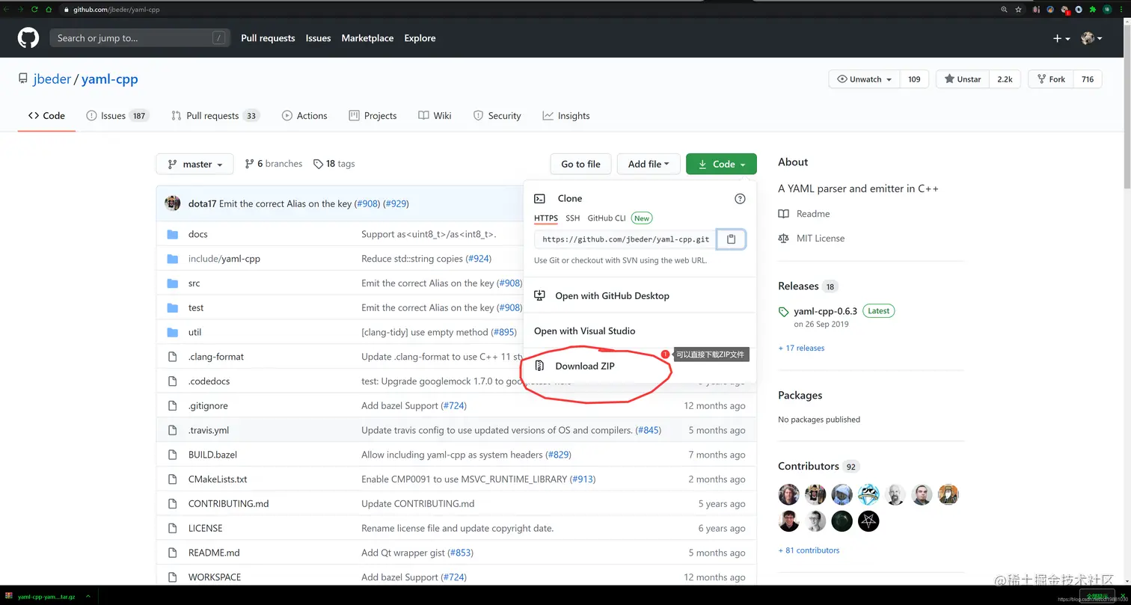Open the Insights tab
The width and height of the screenshot is (1131, 605).
point(566,116)
